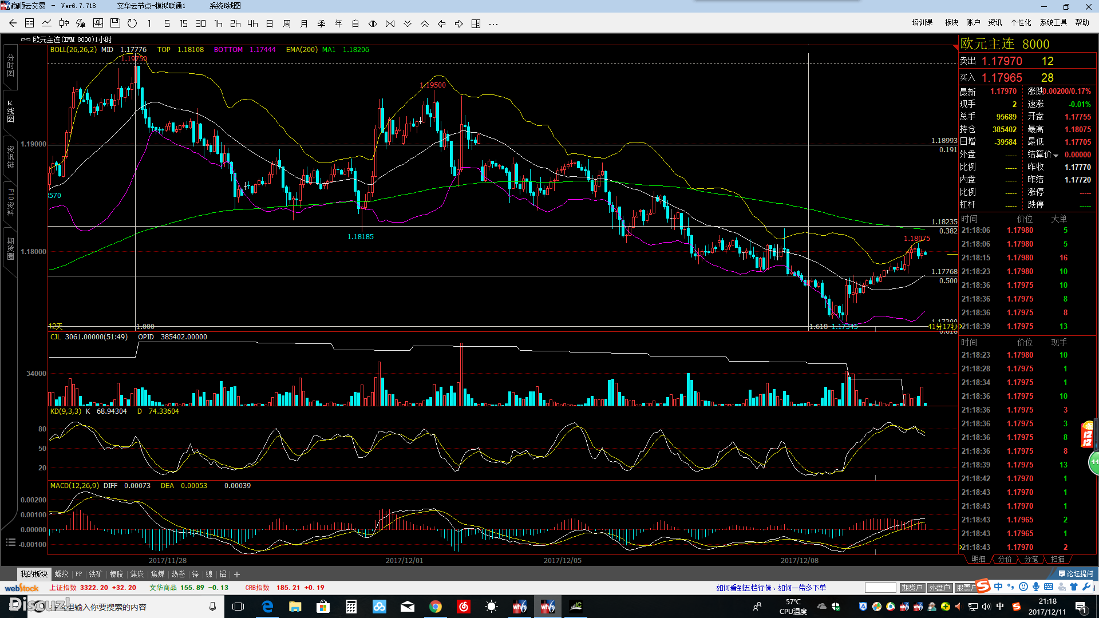Select the 明细 tab below the trade list

[x=979, y=559]
